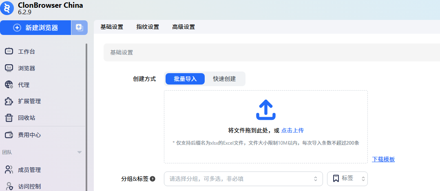The height and width of the screenshot is (191, 440).
Task: Click the 团队 section label
Action: pyautogui.click(x=7, y=152)
